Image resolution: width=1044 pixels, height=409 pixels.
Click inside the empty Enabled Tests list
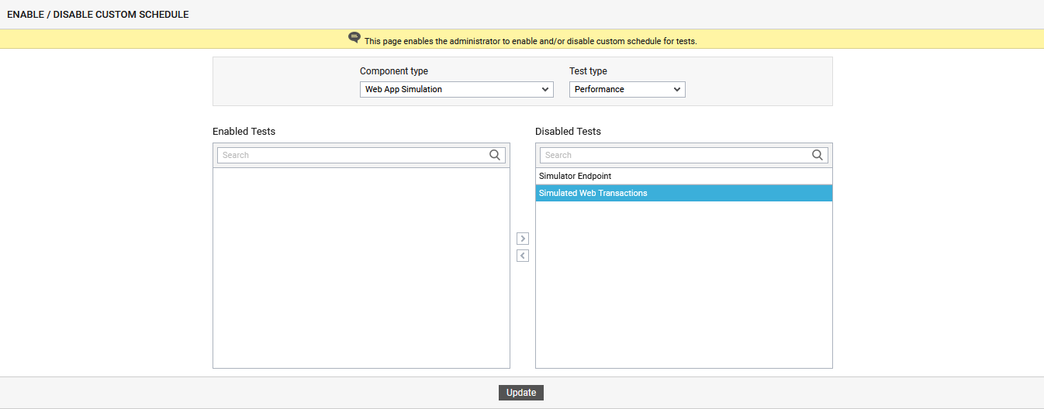361,267
